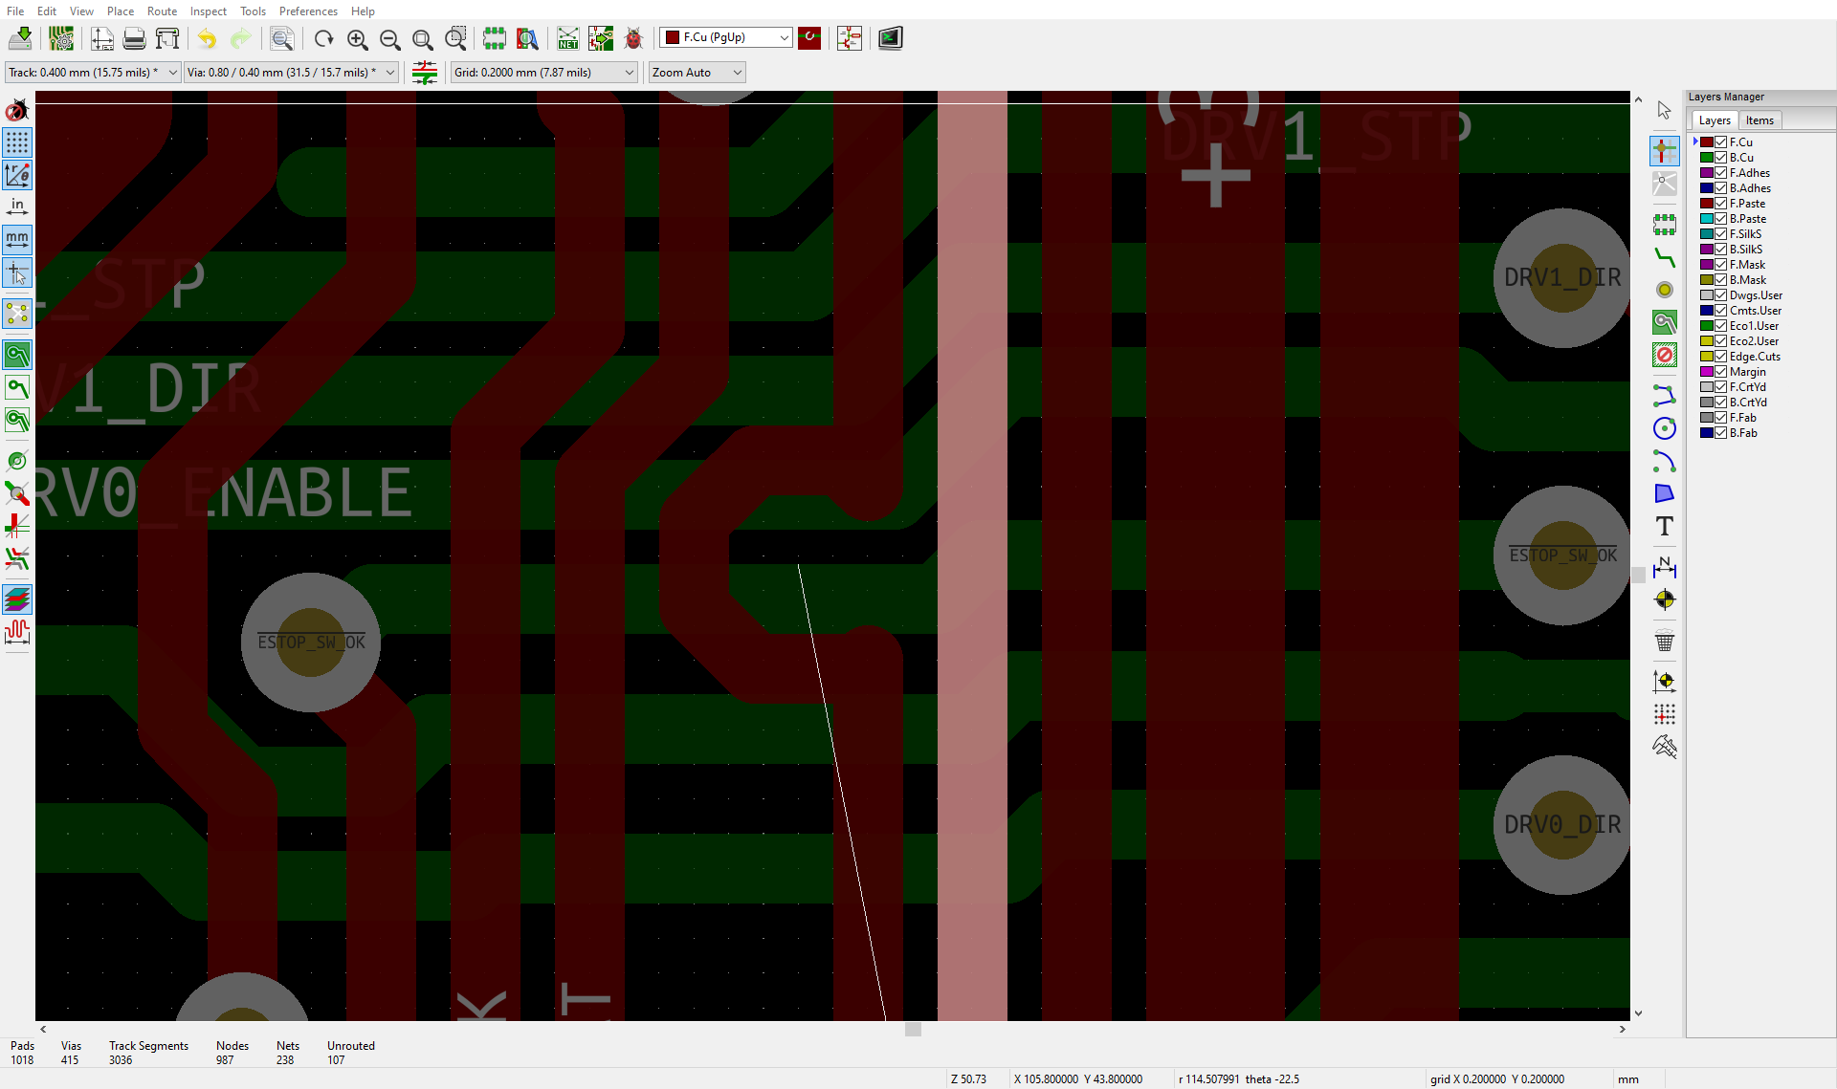Open Board Setup icon
Viewport: 1837px width, 1089px height.
click(61, 38)
